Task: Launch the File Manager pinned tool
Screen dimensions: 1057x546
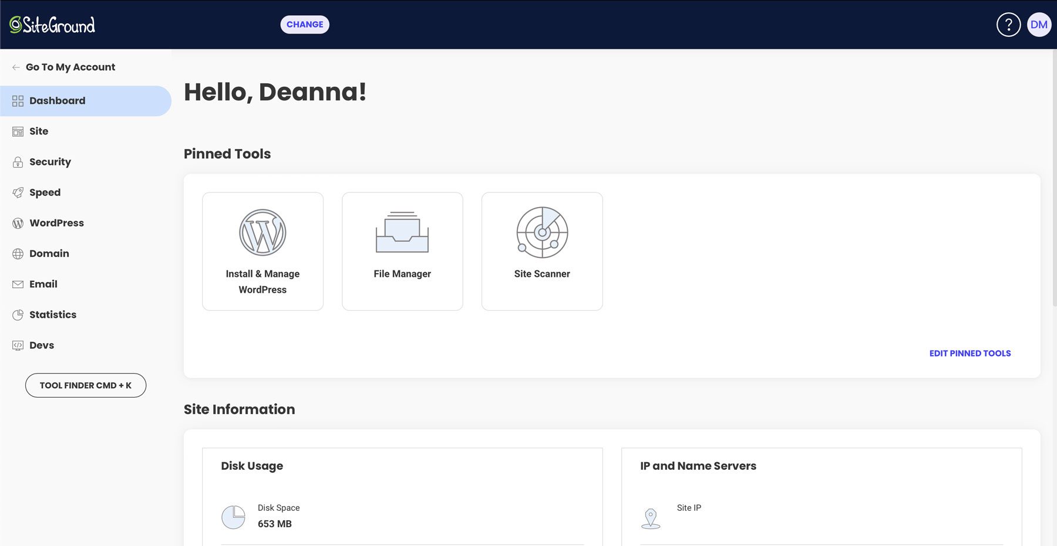Action: click(402, 251)
